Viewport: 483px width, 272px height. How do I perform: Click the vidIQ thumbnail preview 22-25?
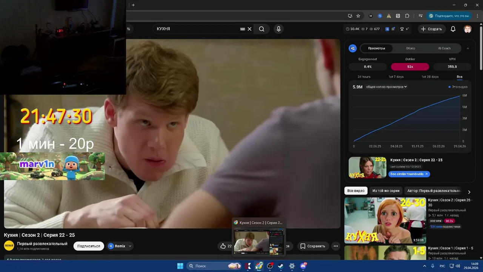[x=367, y=167]
